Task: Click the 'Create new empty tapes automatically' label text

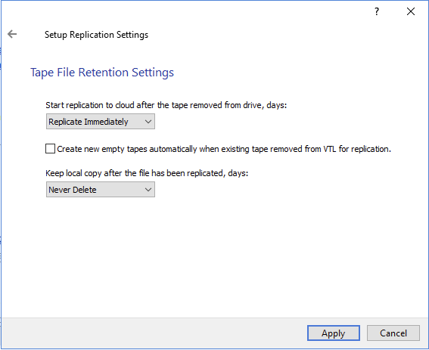Action: tap(224, 149)
